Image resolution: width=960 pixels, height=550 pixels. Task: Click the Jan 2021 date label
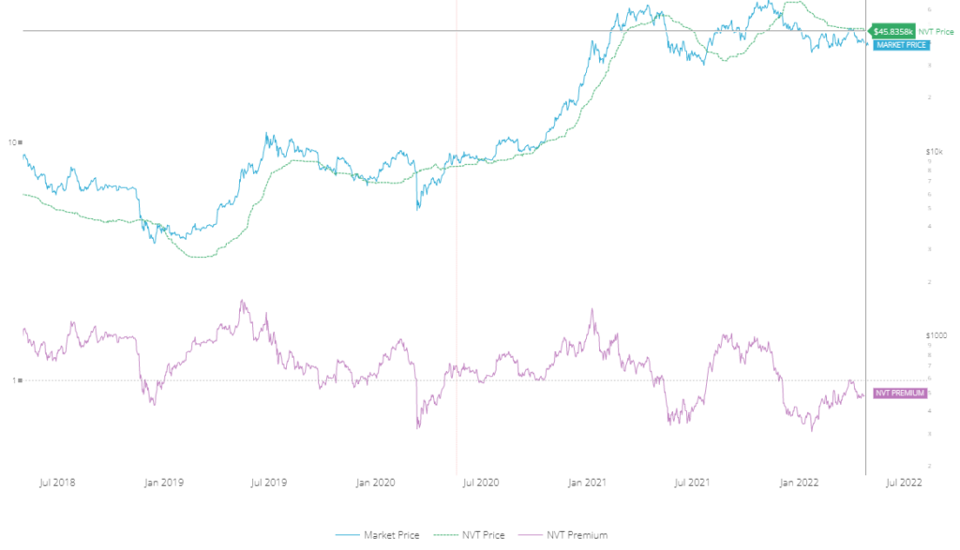pyautogui.click(x=588, y=483)
